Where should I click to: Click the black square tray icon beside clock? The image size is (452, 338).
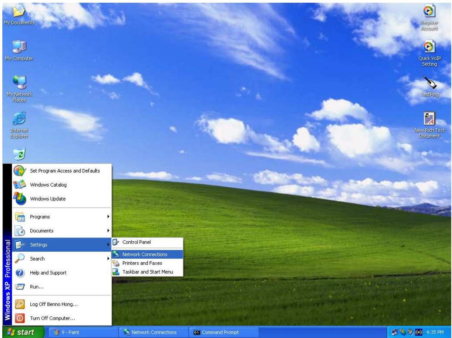(x=419, y=332)
